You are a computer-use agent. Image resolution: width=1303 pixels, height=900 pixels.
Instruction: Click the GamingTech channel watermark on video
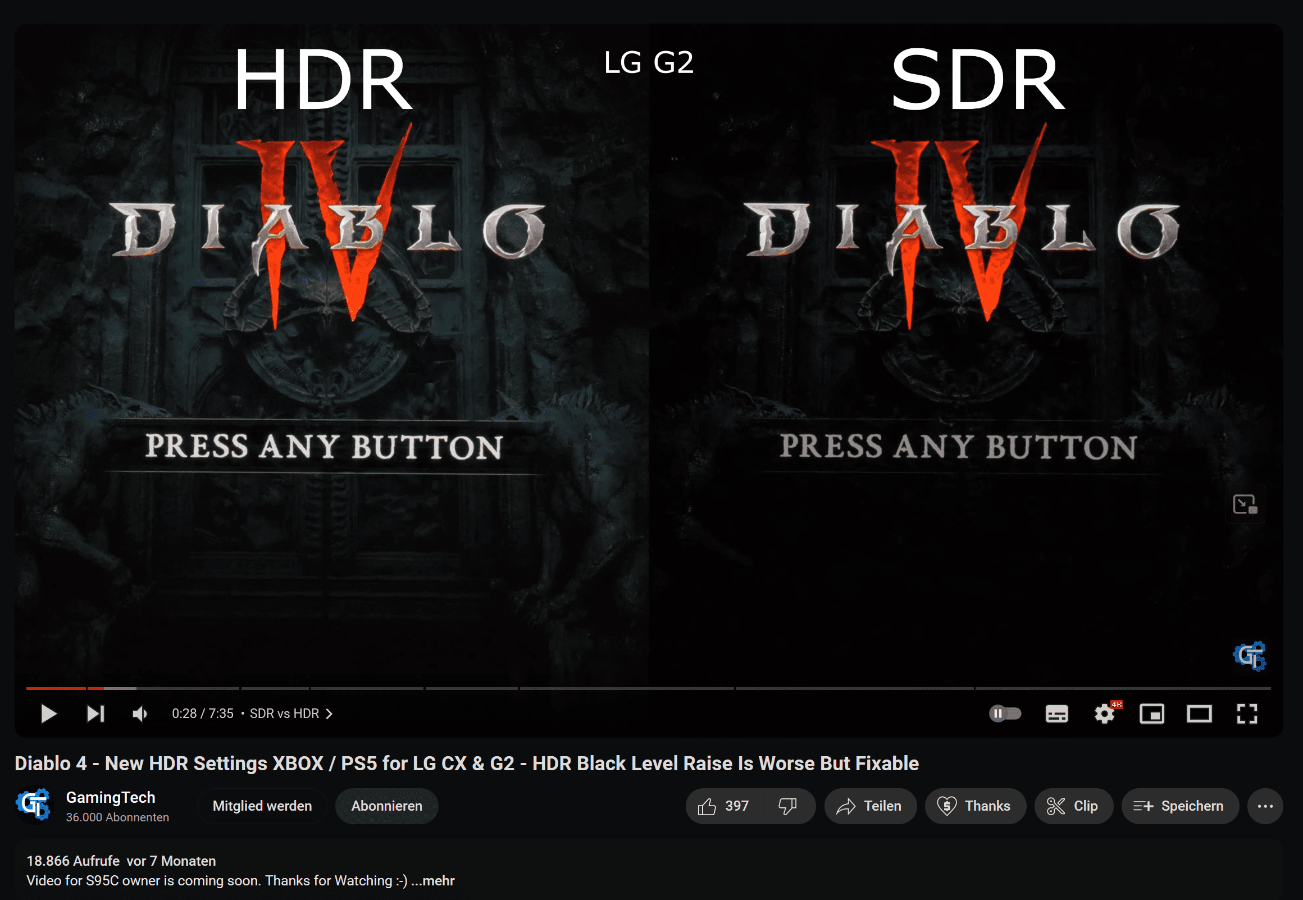click(1250, 656)
